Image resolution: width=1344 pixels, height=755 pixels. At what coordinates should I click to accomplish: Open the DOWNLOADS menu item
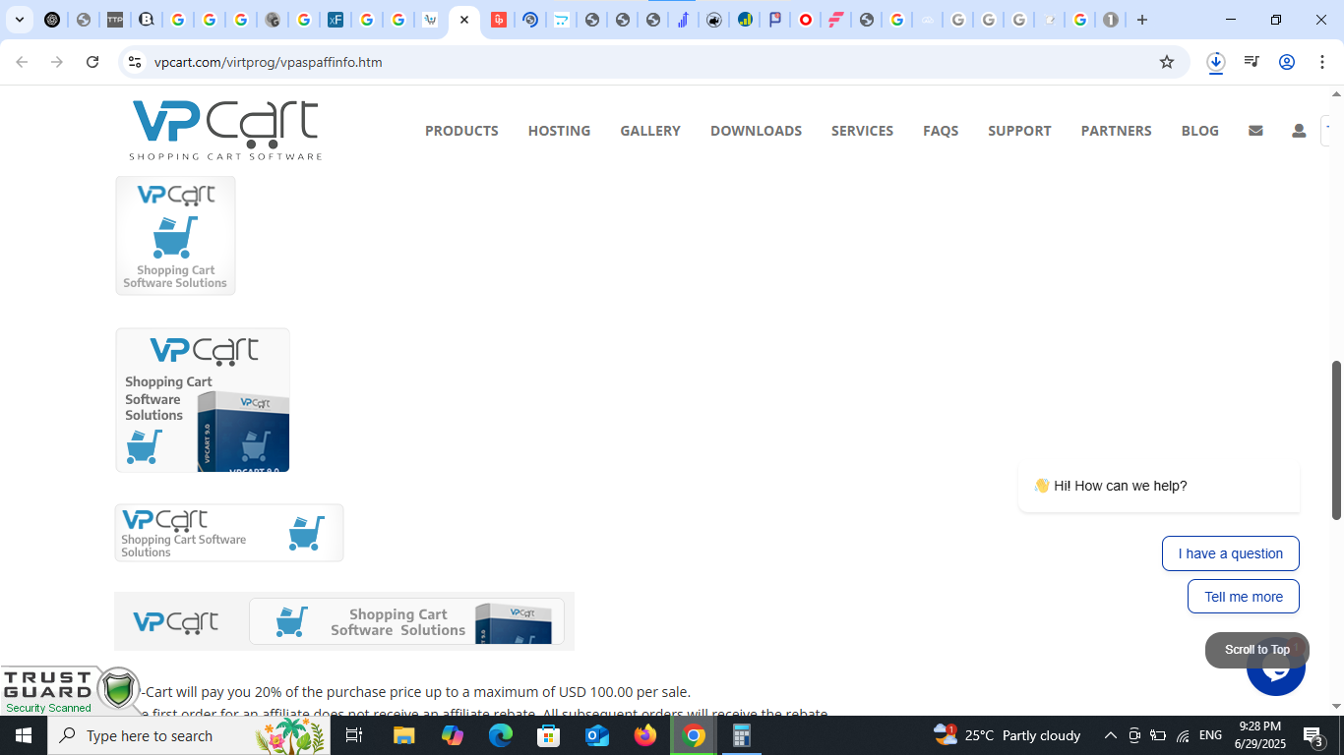pos(756,131)
